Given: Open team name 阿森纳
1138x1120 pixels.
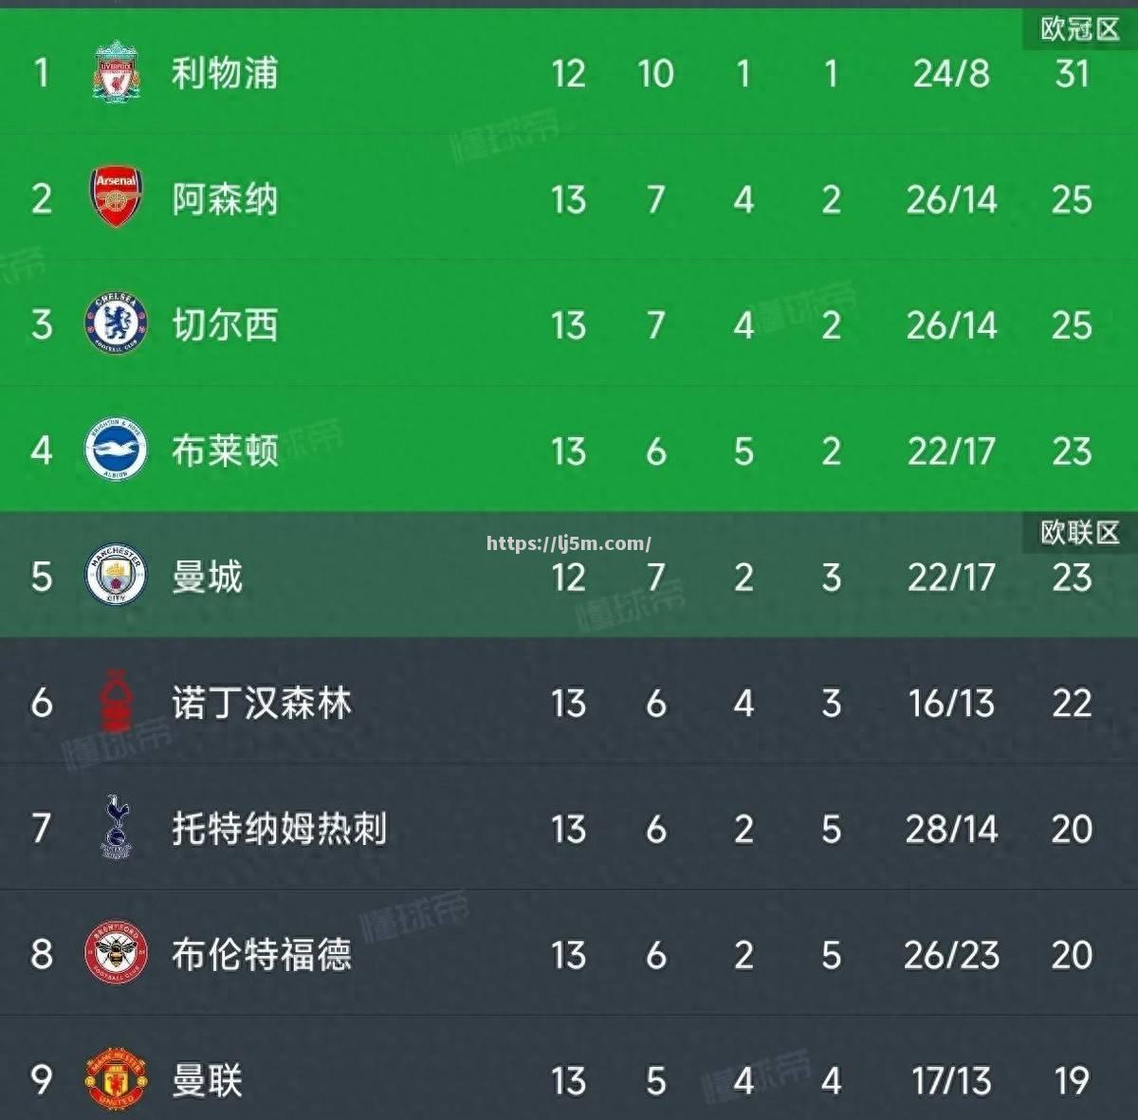Looking at the screenshot, I should [225, 199].
